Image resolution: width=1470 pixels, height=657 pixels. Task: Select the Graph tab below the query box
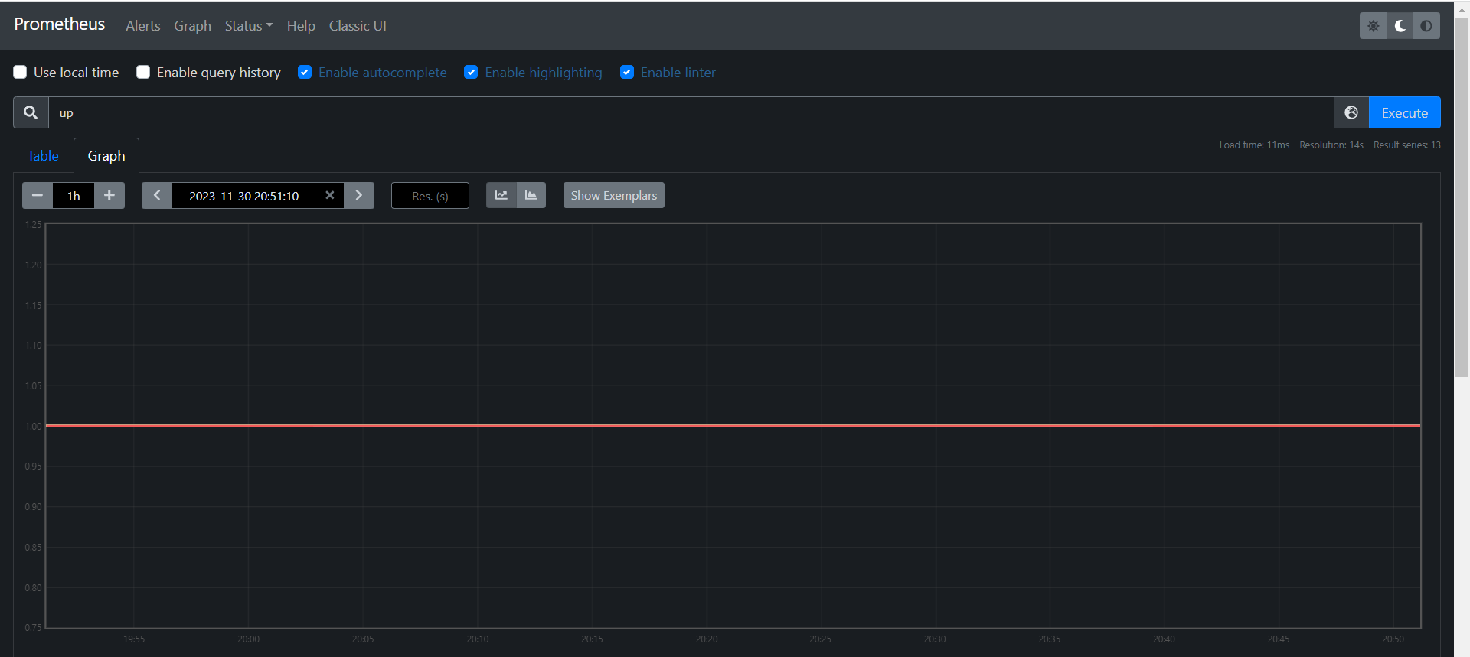tap(106, 156)
